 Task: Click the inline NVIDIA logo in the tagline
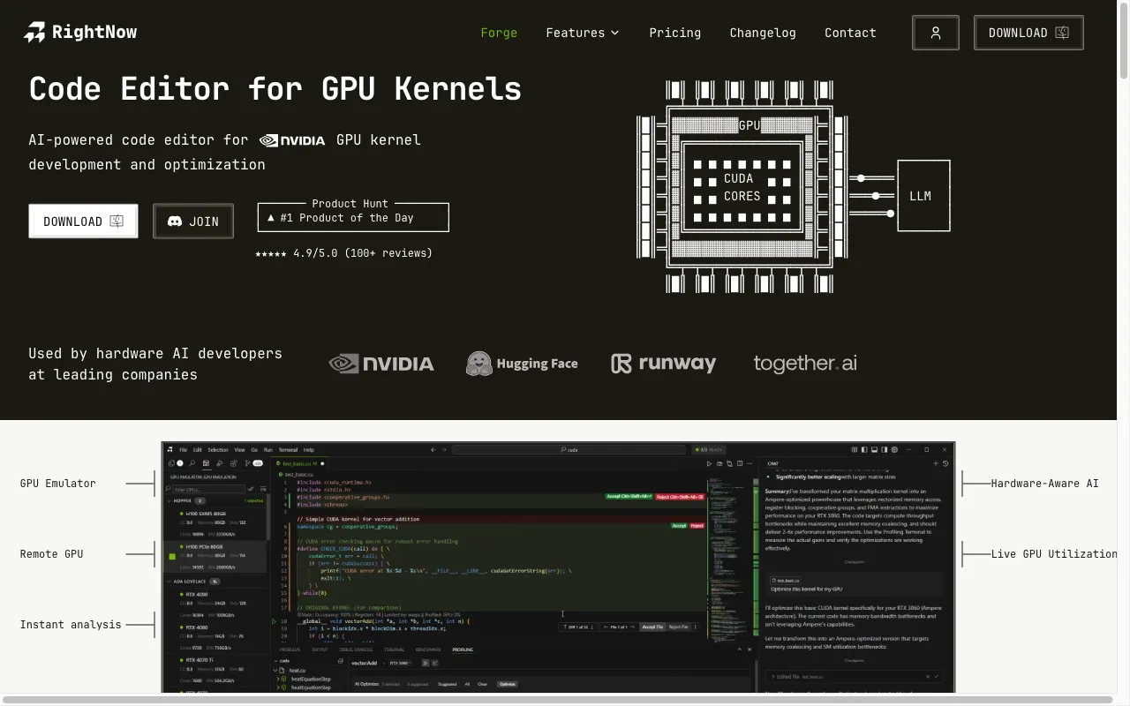click(292, 140)
